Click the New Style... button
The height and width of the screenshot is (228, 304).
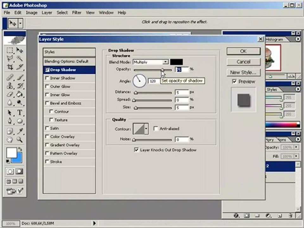click(243, 73)
